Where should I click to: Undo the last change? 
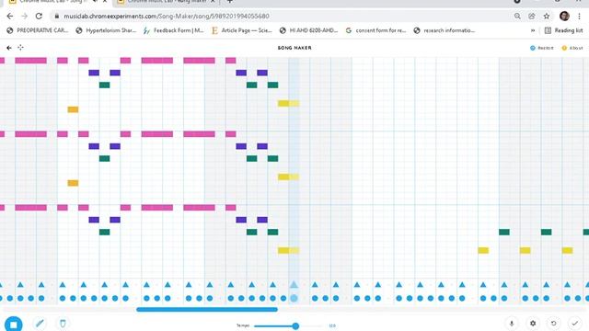[554, 323]
